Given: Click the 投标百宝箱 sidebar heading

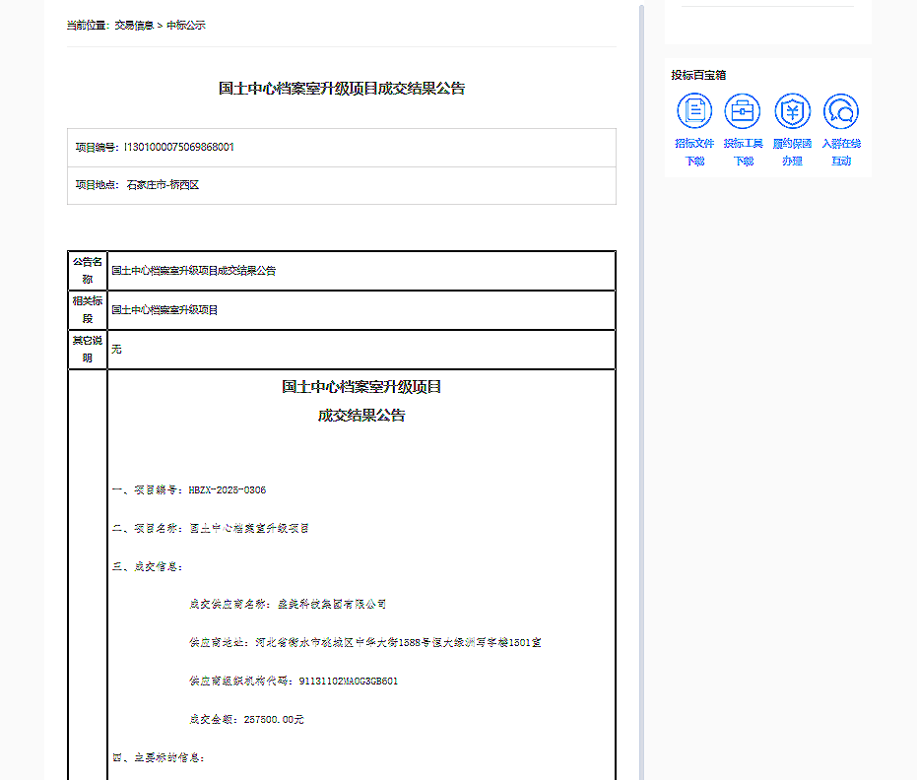Looking at the screenshot, I should click(x=698, y=75).
